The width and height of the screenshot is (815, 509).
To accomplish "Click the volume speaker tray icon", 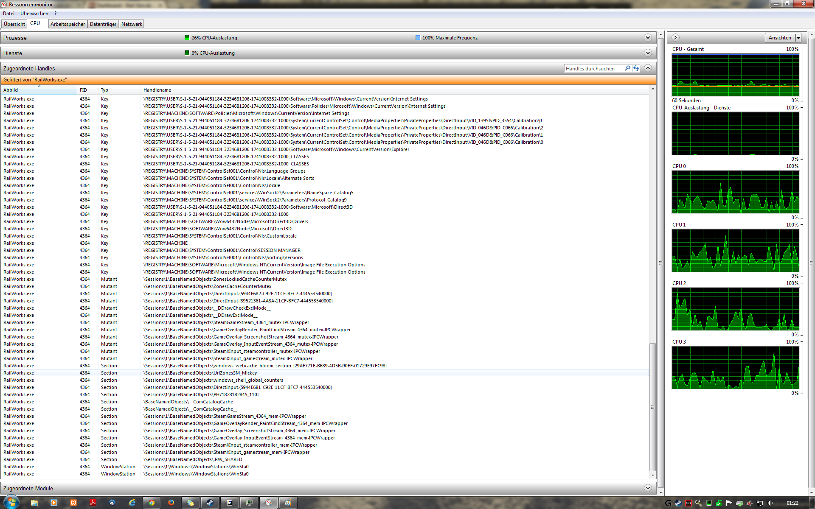I will tap(770, 503).
